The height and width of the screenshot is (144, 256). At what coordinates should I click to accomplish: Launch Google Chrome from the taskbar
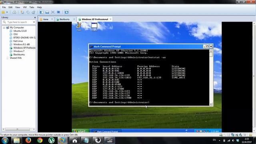(40, 140)
